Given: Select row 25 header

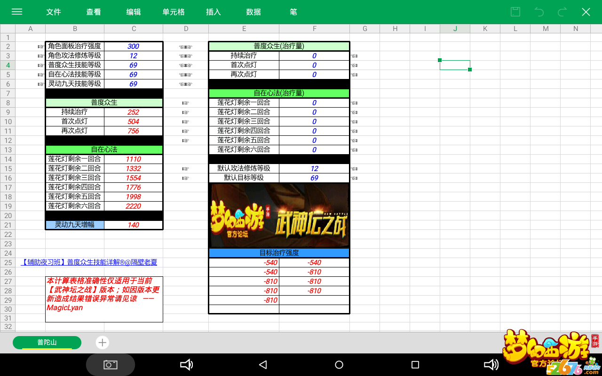Looking at the screenshot, I should (8, 262).
